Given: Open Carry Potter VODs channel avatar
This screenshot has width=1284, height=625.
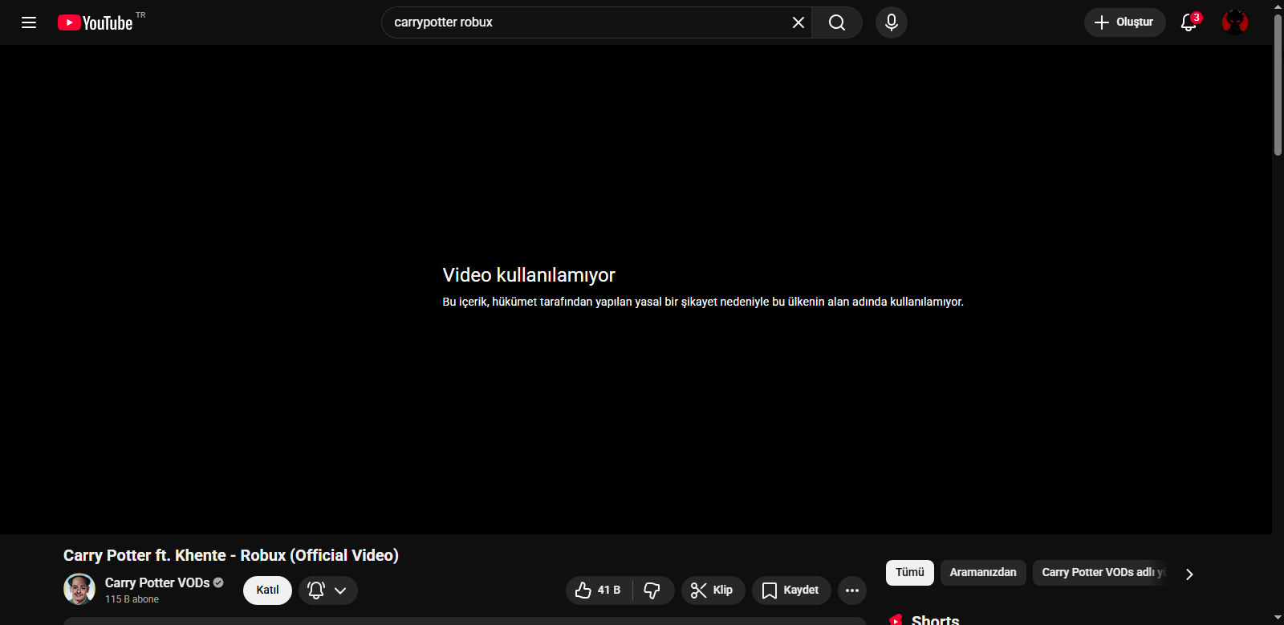Looking at the screenshot, I should click(x=79, y=590).
